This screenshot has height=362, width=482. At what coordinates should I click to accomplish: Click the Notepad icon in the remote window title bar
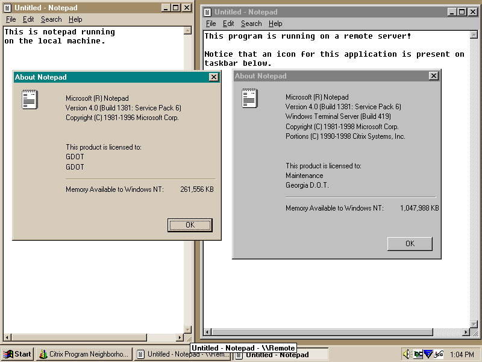(x=207, y=11)
